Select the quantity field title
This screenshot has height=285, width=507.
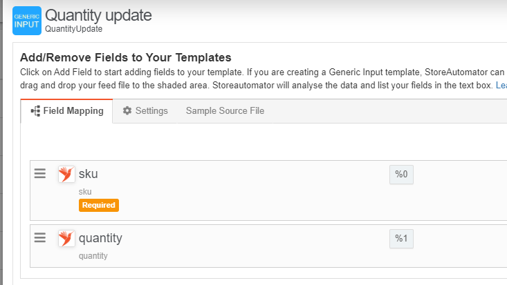tap(100, 238)
